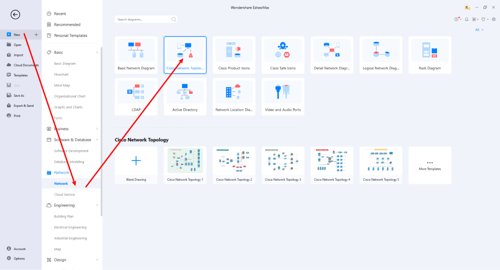
Task: Select Building Plan subcategory
Action: 64,216
